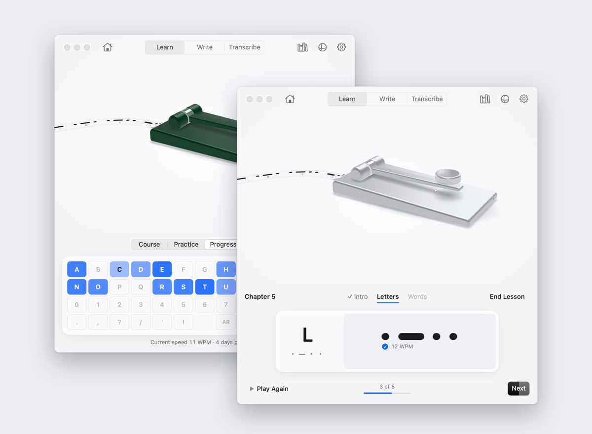Select Learn tab in front window
592x434 pixels.
click(x=347, y=99)
